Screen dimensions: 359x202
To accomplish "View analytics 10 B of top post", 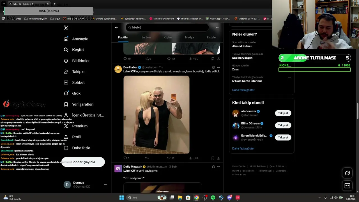I will point(194,59).
